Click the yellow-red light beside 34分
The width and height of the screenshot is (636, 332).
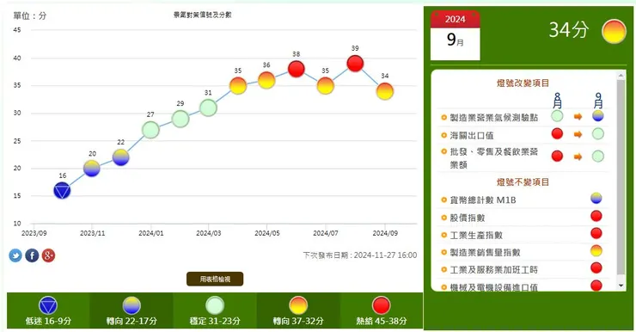[x=614, y=32]
